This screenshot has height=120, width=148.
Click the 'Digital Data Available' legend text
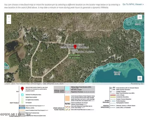(31, 97)
